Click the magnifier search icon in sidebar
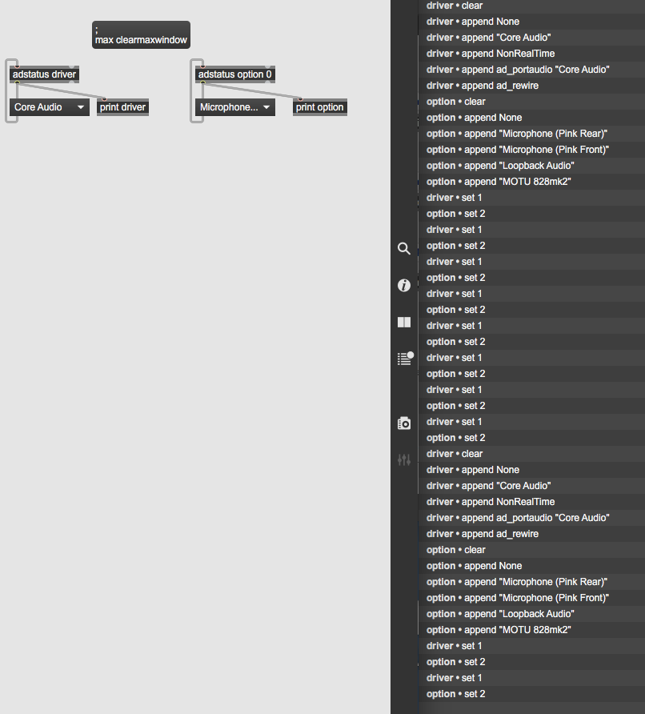This screenshot has width=645, height=714. coord(404,249)
